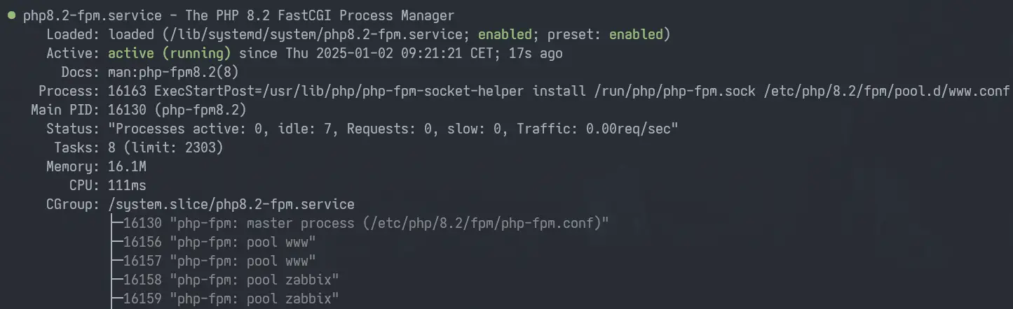The image size is (1013, 309).
Task: Click the tree branch glyph before PID 16158
Action: [x=116, y=280]
